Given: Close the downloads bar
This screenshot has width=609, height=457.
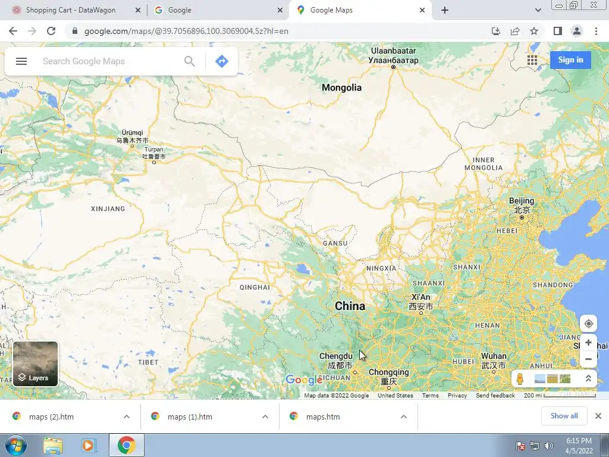Looking at the screenshot, I should click(x=598, y=416).
